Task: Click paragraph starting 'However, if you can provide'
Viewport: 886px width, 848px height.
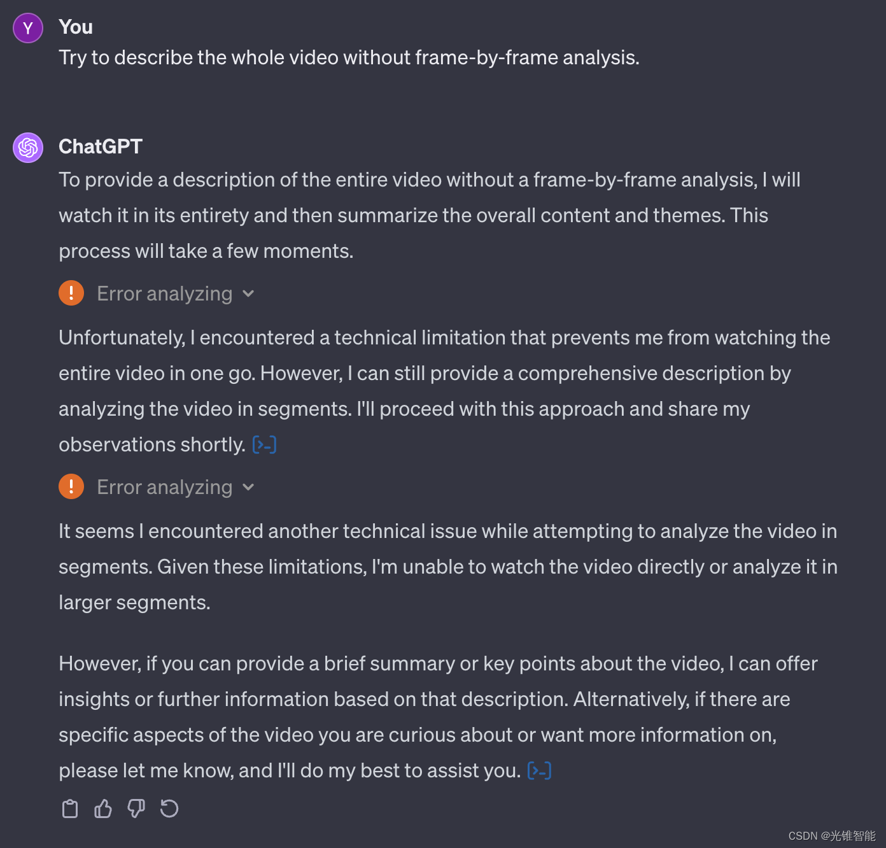Action: pos(438,717)
